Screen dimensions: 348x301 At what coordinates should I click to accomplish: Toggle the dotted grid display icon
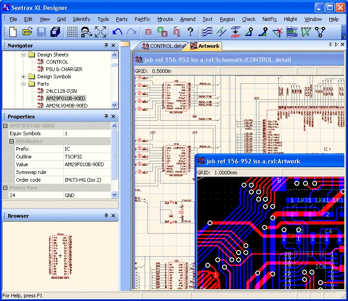pyautogui.click(x=72, y=32)
